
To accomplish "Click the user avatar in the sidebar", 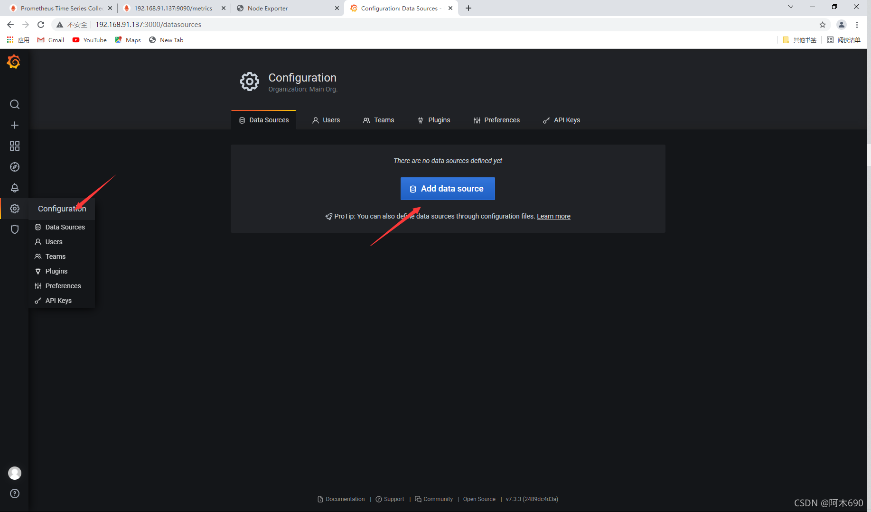I will [x=15, y=473].
